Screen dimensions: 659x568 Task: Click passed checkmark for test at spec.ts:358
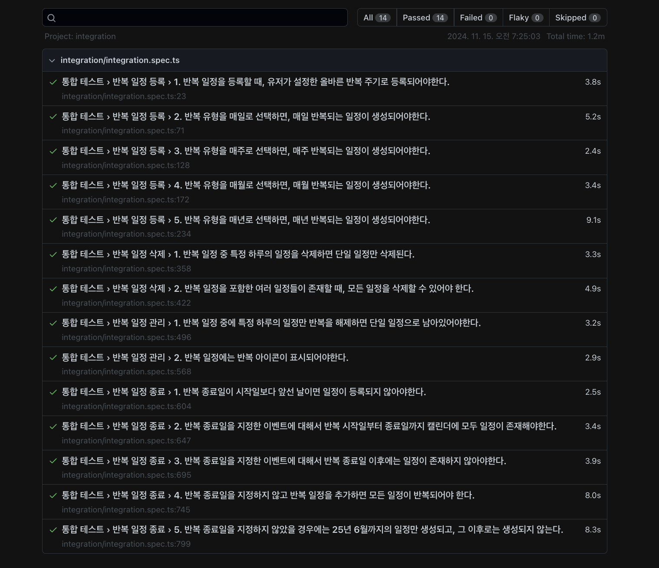(x=53, y=254)
